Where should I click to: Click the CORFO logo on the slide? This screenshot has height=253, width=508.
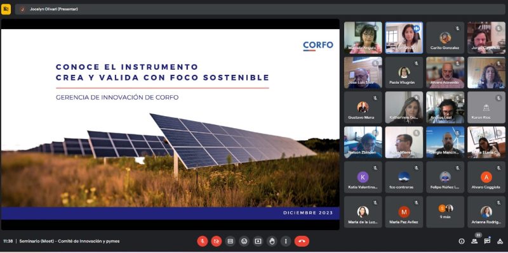tap(318, 46)
